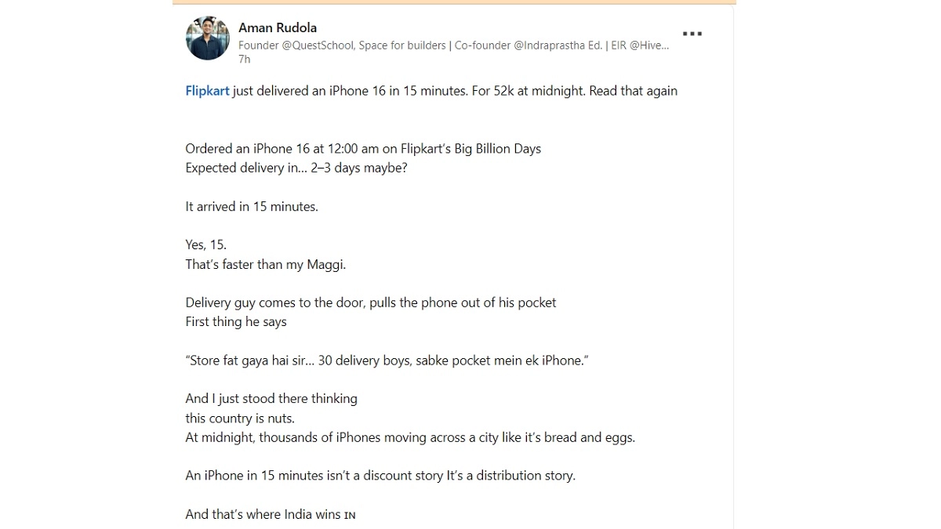Viewport: 941px width, 529px height.
Task: Click the "Delivery guy comes to the door" line
Action: pyautogui.click(x=370, y=303)
